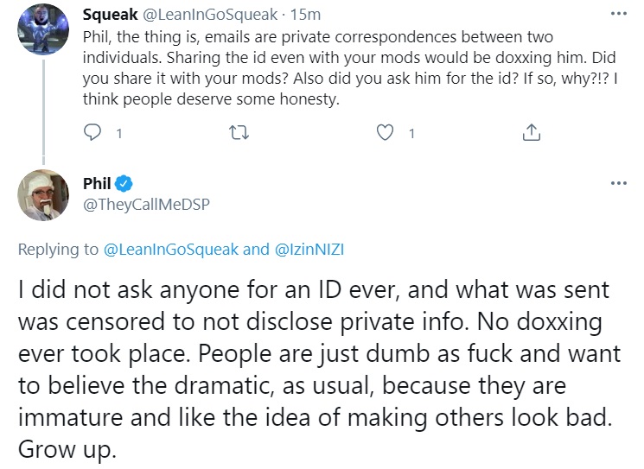The image size is (644, 469).
Task: Click @LeanInGoSqueak in Replying to line
Action: coord(171,250)
